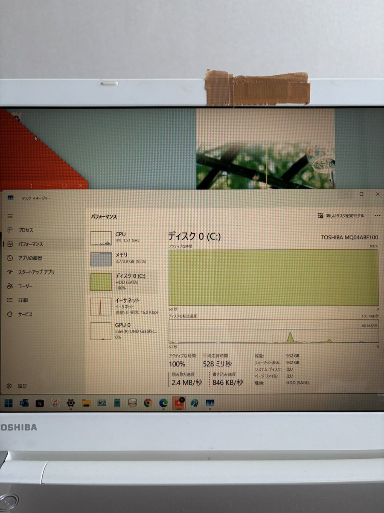Open the three-dot more options menu
This screenshot has width=384, height=513.
377,216
